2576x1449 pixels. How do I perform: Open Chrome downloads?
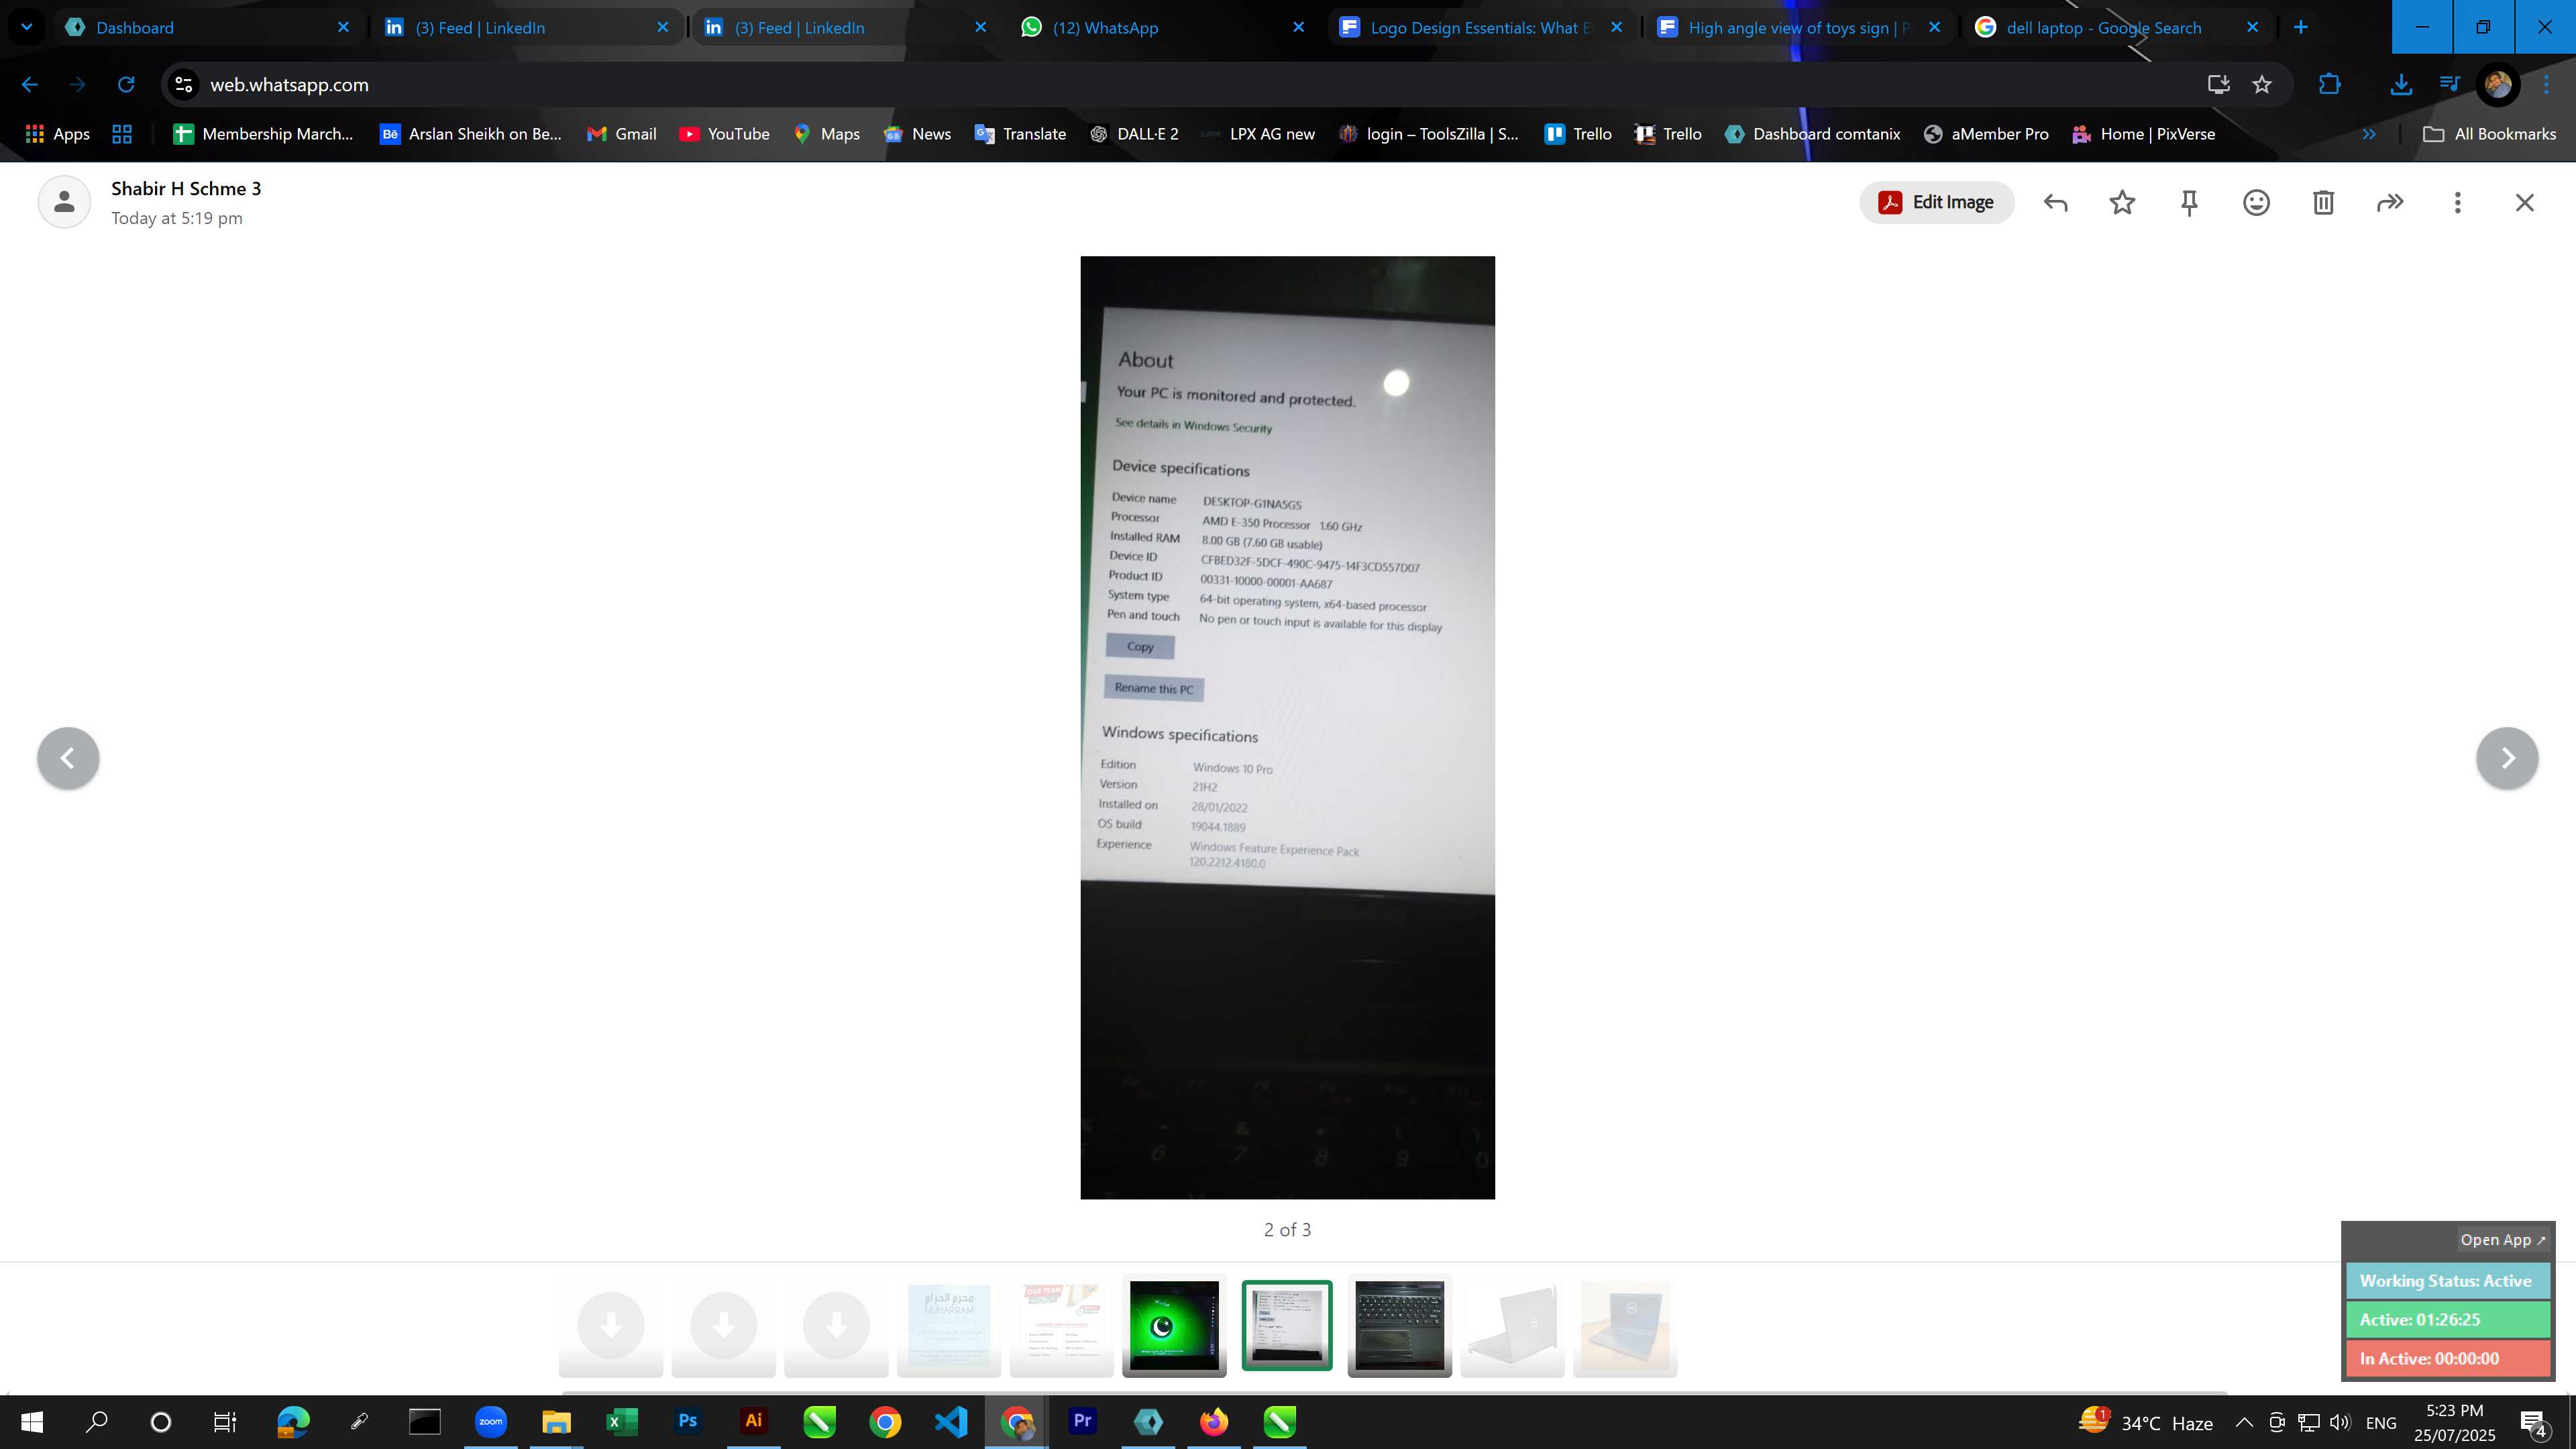coord(2401,85)
